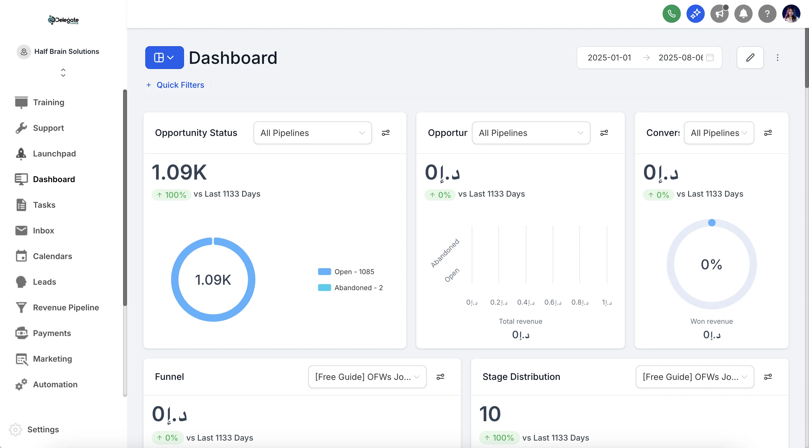Open the three-dot dashboard options menu
Viewport: 809px width, 448px height.
(778, 58)
